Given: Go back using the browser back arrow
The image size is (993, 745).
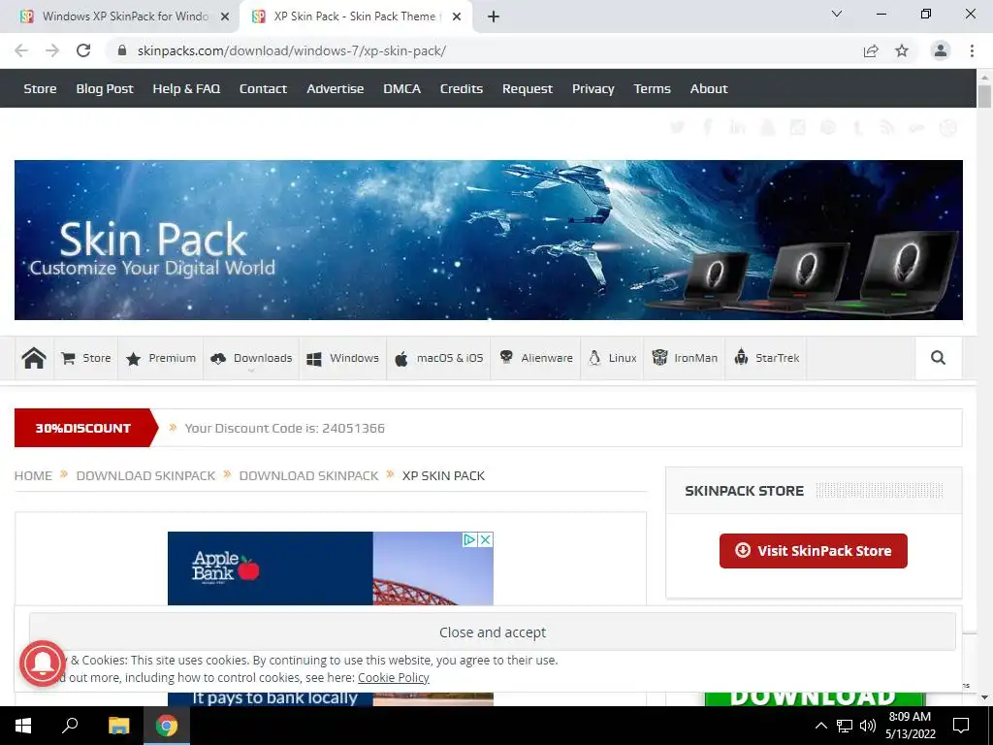Looking at the screenshot, I should (21, 50).
